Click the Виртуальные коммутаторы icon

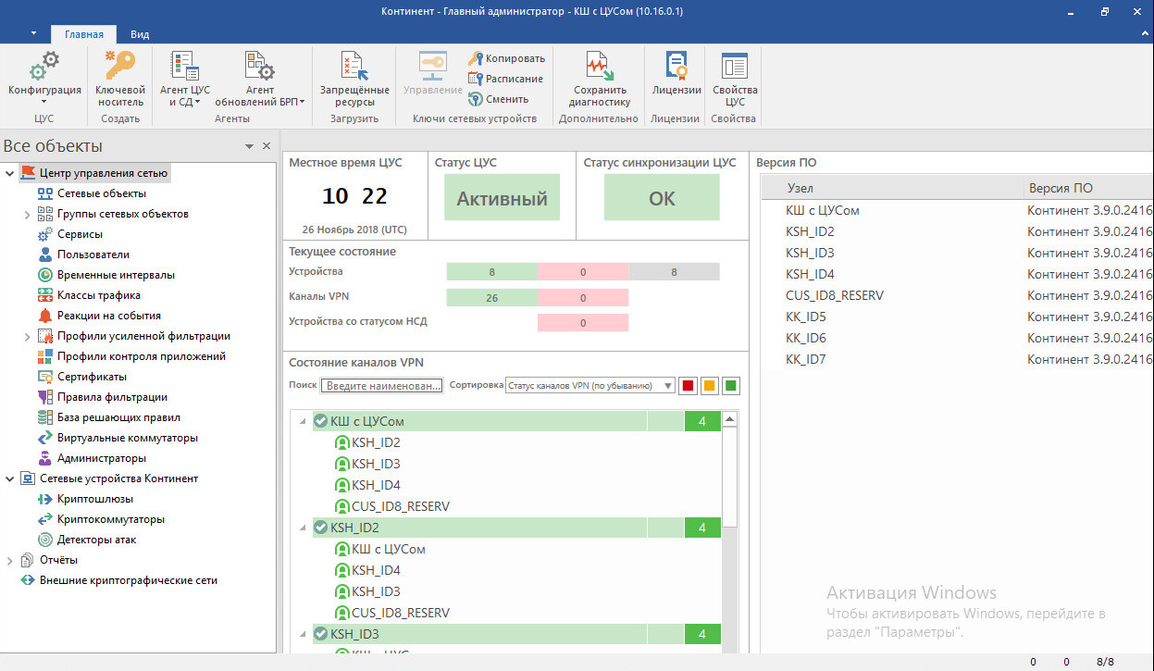click(x=45, y=438)
